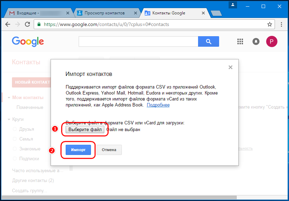Screen dimensions: 289x201
Task: Close the Просмотр контактов tab
Action: [136, 13]
